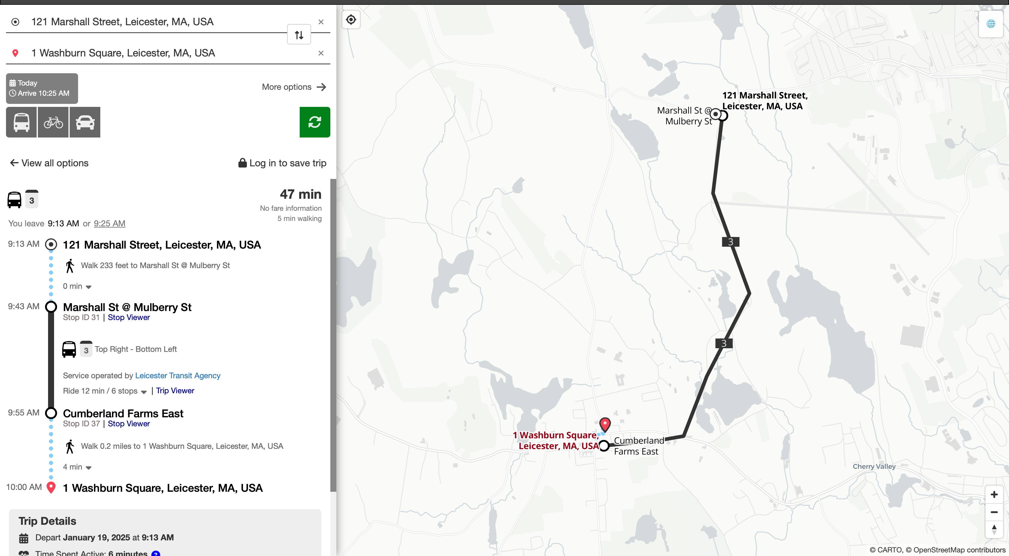The height and width of the screenshot is (556, 1009).
Task: Open the globe language selector icon
Action: pyautogui.click(x=991, y=24)
